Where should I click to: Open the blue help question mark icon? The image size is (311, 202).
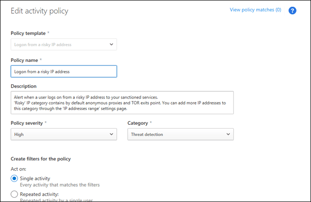click(292, 10)
